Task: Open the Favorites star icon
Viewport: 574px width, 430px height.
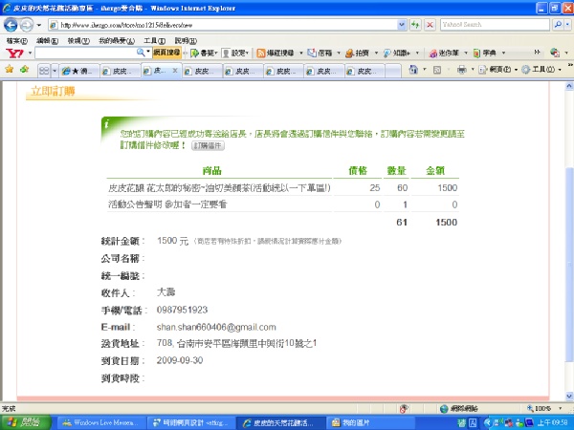Action: click(x=9, y=70)
